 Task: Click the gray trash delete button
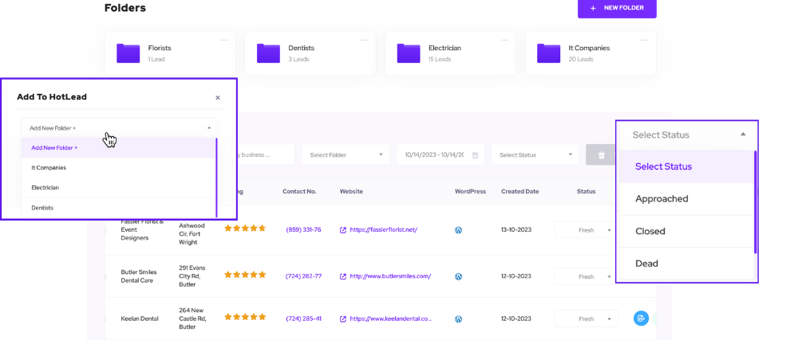click(x=599, y=155)
